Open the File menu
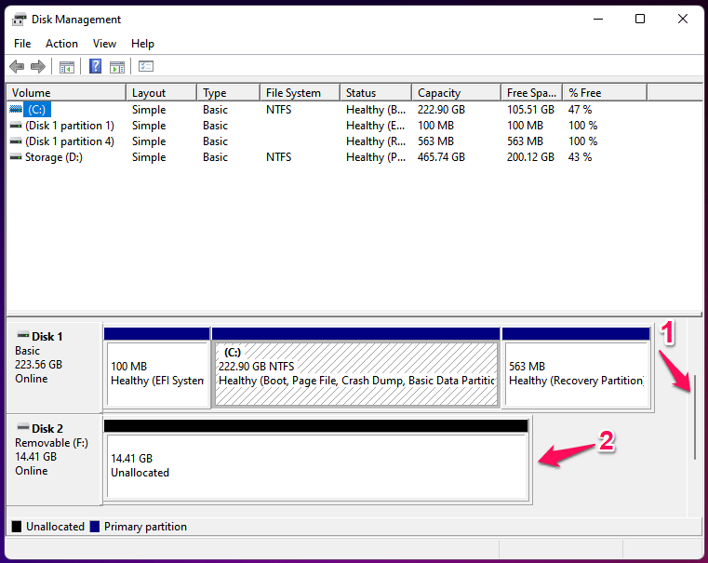 coord(22,44)
